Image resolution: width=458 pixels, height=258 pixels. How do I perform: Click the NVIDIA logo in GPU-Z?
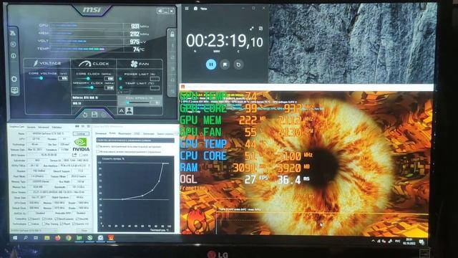click(x=81, y=145)
